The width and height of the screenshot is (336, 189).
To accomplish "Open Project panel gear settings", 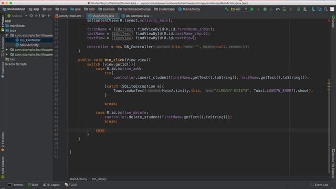I will point(43,16).
